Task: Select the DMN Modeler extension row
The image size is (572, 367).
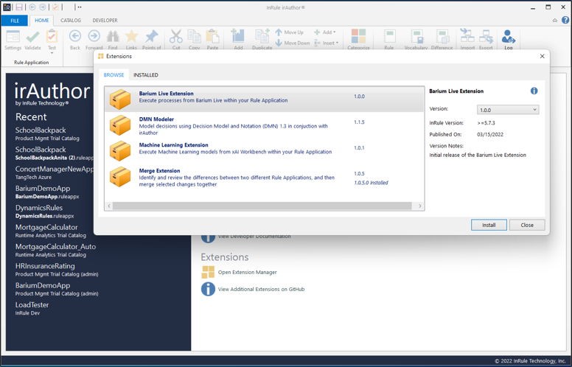Action: (x=264, y=125)
